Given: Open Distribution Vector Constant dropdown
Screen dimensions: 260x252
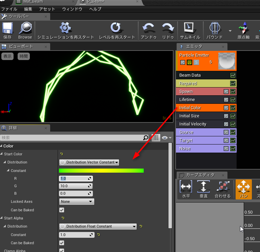Looking at the screenshot, I should pos(89,162).
